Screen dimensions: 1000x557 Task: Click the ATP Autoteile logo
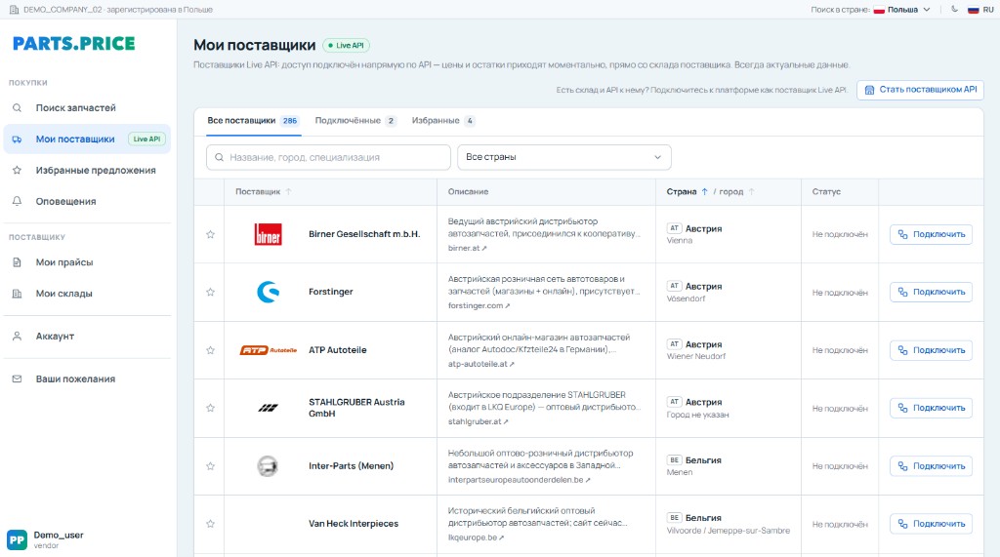tap(268, 350)
